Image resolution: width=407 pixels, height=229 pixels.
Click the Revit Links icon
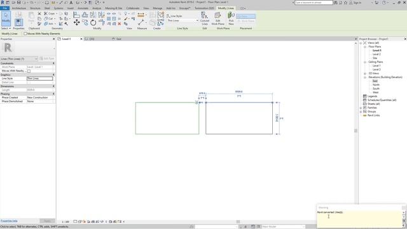coord(364,115)
